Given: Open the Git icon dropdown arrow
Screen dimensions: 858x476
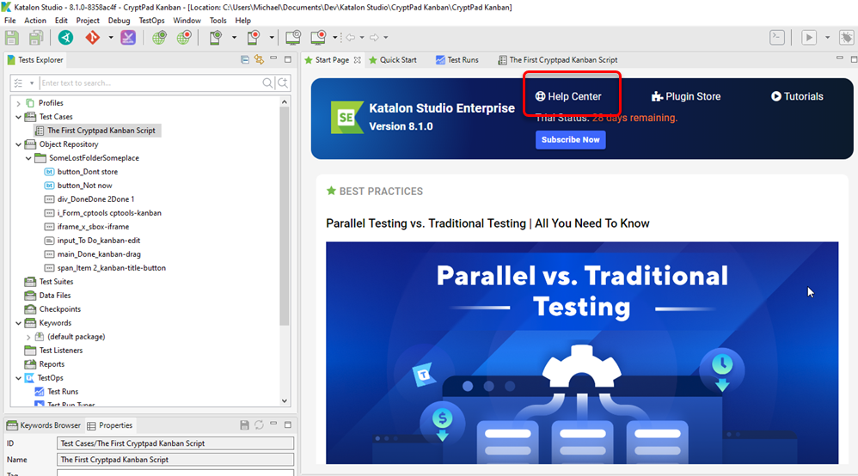Looking at the screenshot, I should click(111, 37).
